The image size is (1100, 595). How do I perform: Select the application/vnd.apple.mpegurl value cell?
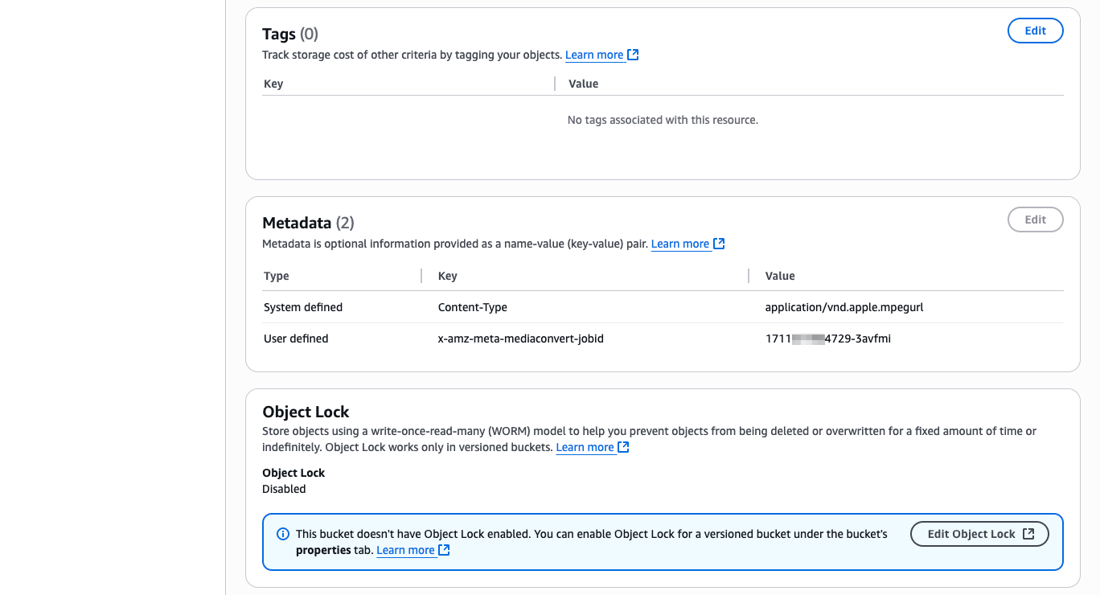click(x=850, y=307)
